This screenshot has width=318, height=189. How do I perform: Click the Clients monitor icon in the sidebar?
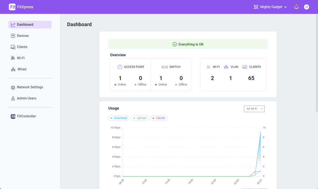click(x=13, y=47)
